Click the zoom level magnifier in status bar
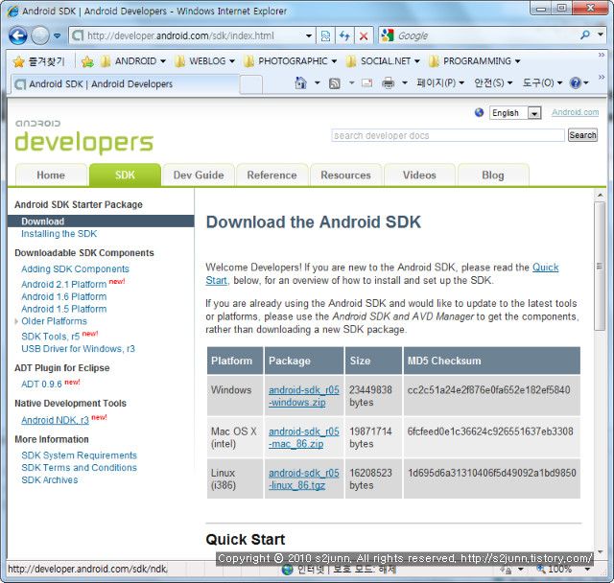Screen dimensions: 614x583 (x=541, y=569)
